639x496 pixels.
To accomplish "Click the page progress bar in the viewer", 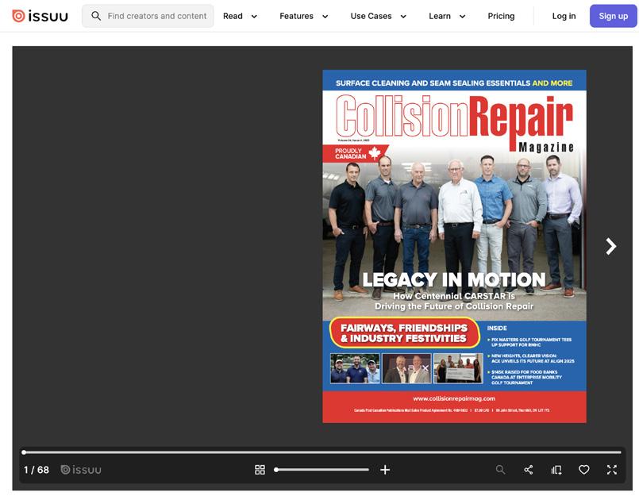I will (322, 452).
